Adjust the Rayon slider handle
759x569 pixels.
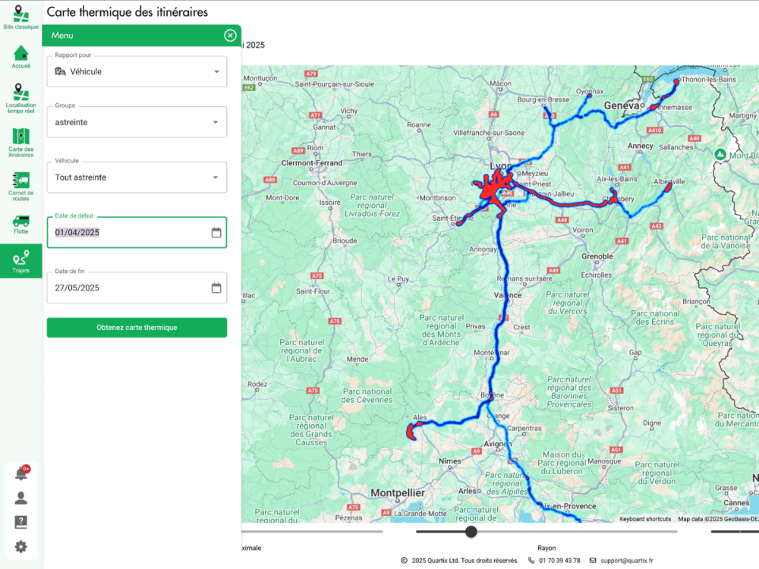point(471,532)
